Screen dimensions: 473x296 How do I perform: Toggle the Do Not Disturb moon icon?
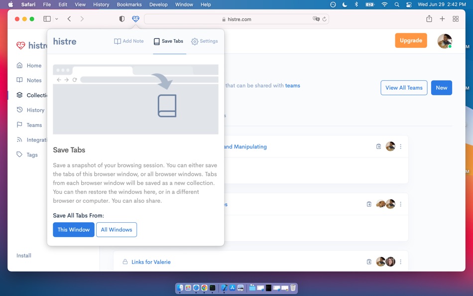345,4
